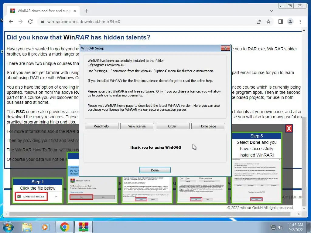Open Chrome side panel icon

click(x=280, y=22)
